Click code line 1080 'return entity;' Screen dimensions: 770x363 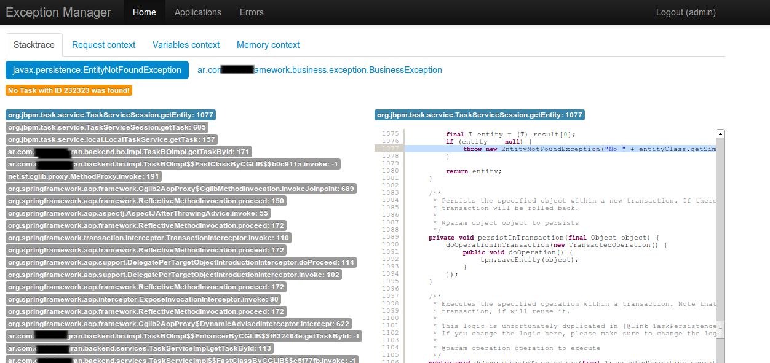(x=474, y=171)
